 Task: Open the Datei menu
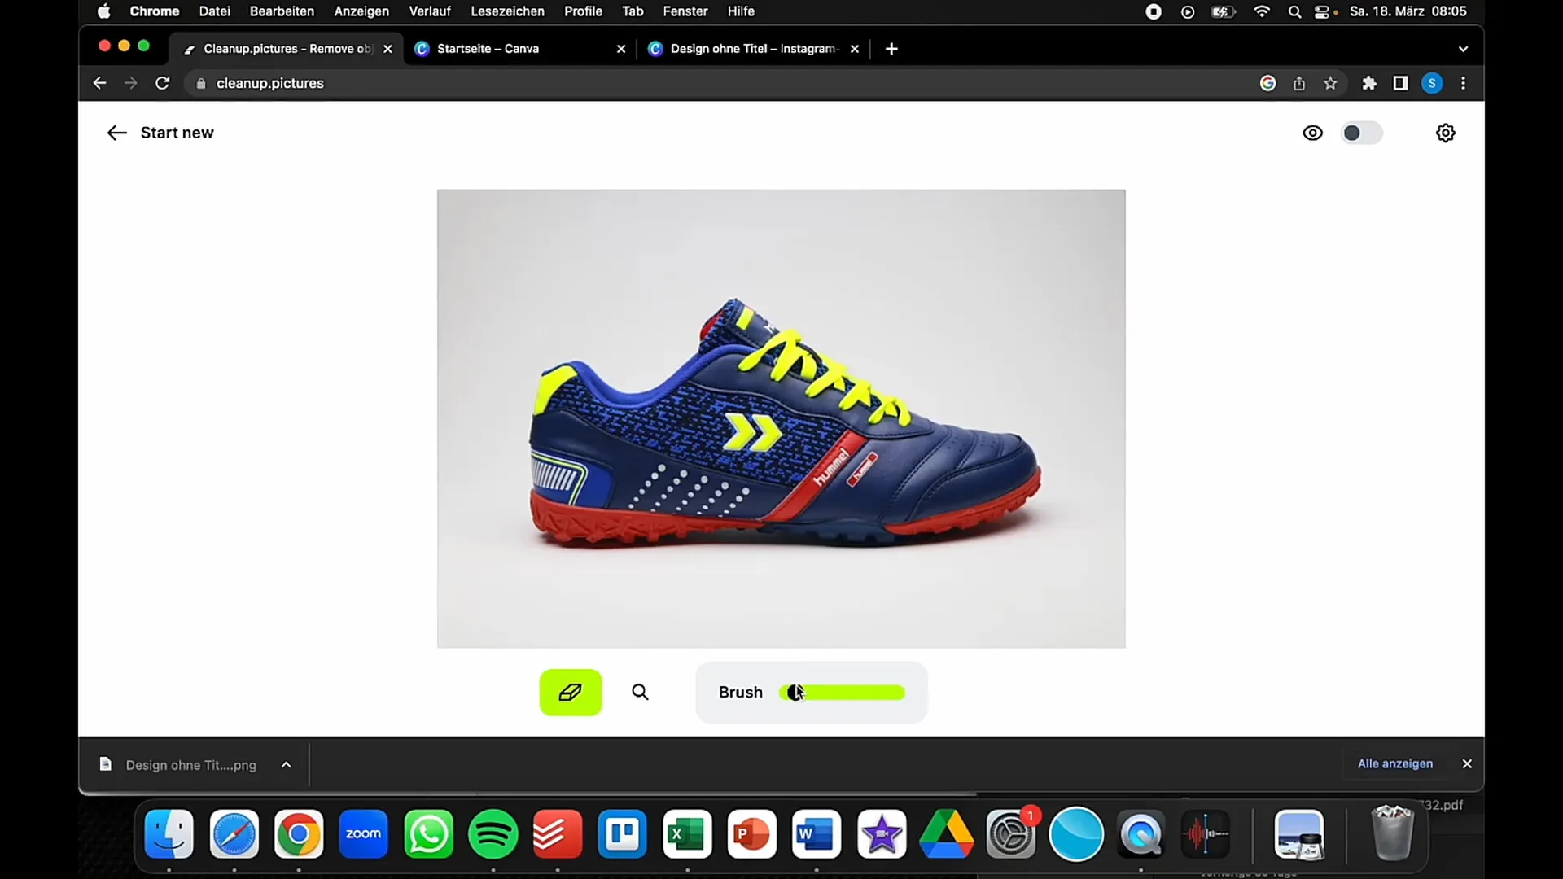point(214,11)
